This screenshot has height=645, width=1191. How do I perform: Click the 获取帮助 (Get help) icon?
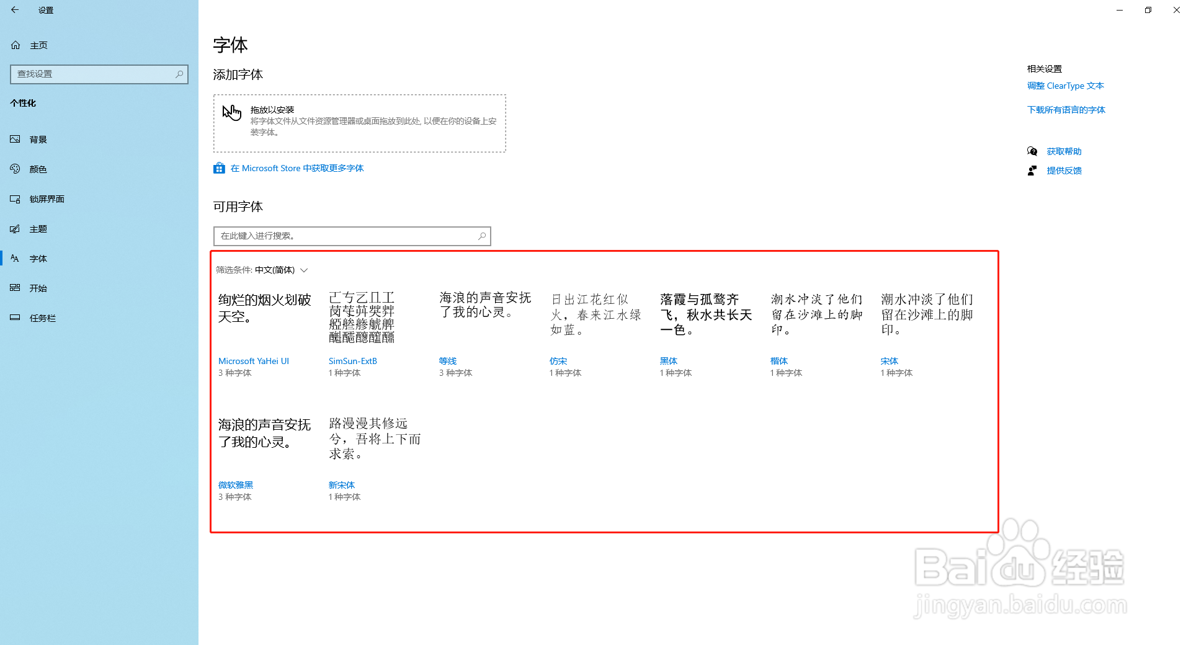[1032, 151]
